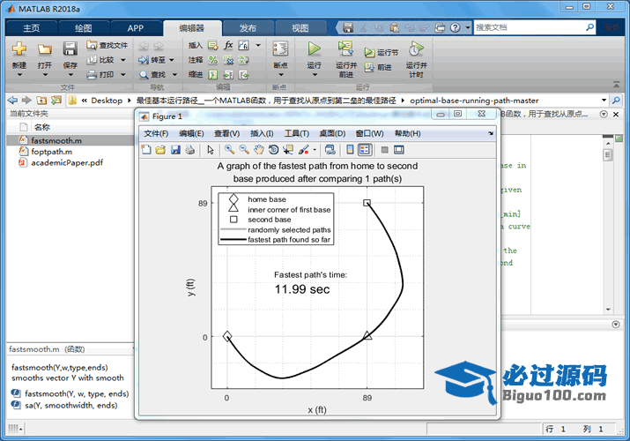Expand the Breakpoints dropdown arrow
Viewport: 630px width, 441px height.
(280, 75)
